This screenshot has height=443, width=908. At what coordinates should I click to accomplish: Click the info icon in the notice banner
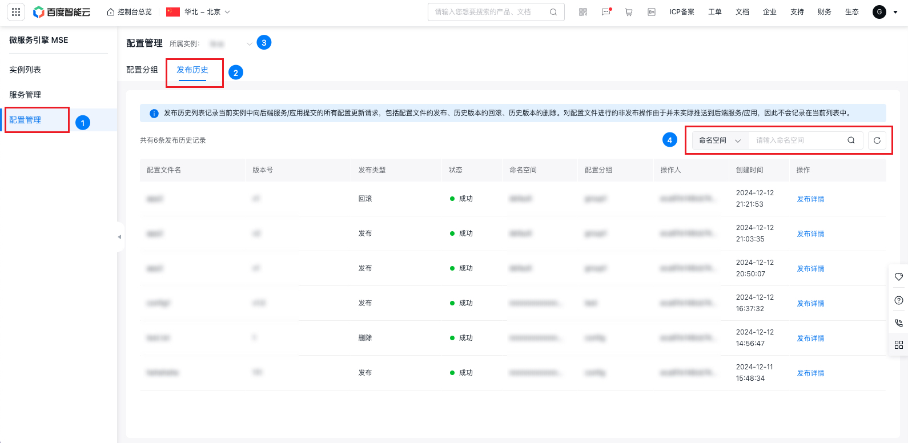pyautogui.click(x=154, y=114)
